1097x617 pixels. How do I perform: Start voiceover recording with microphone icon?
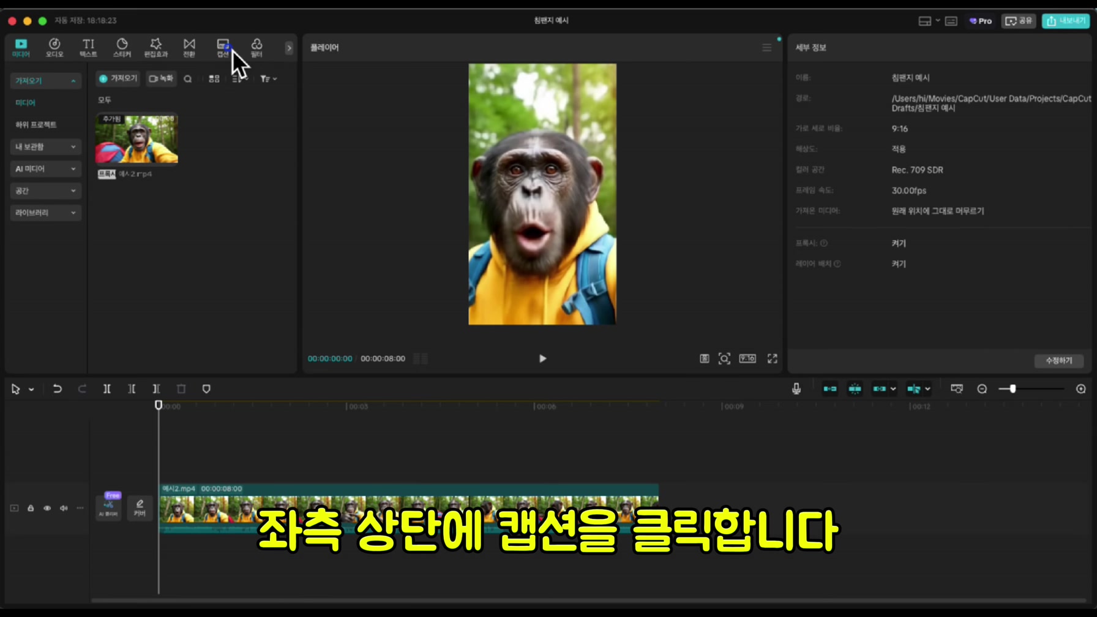796,389
